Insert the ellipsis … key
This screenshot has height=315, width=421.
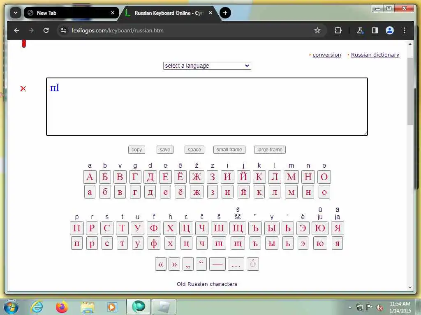point(236,264)
